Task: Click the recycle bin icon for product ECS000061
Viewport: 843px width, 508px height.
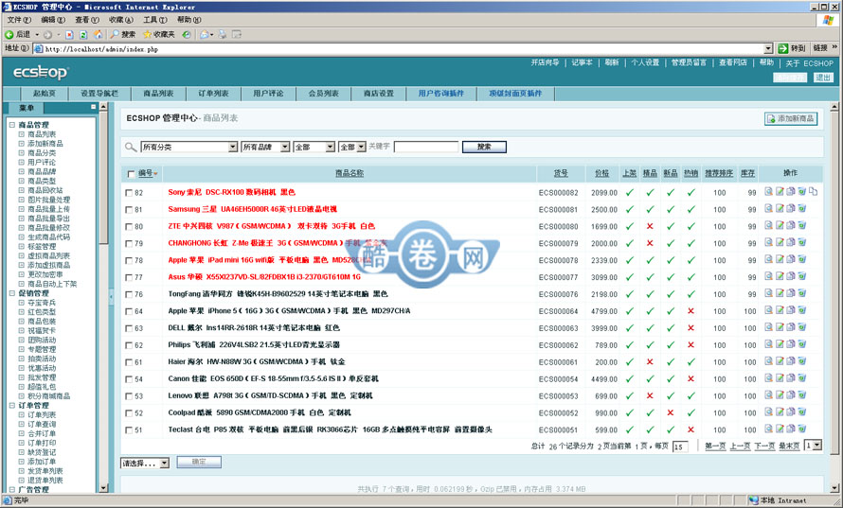Action: tap(801, 361)
